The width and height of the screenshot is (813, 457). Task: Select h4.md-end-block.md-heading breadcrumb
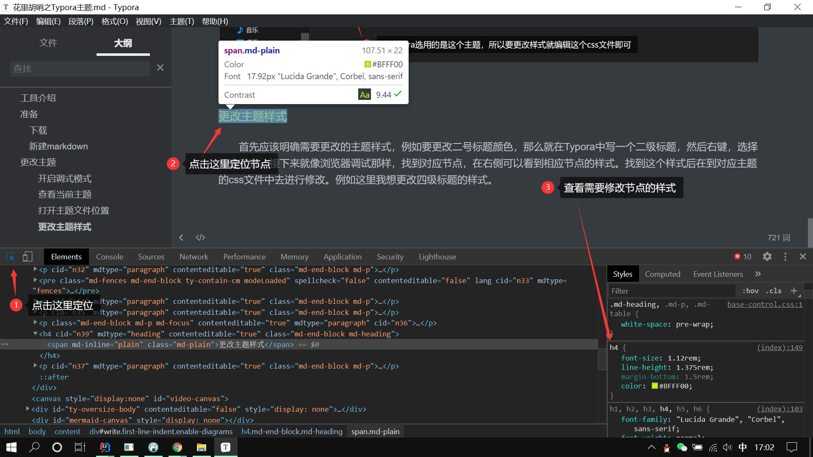click(292, 431)
